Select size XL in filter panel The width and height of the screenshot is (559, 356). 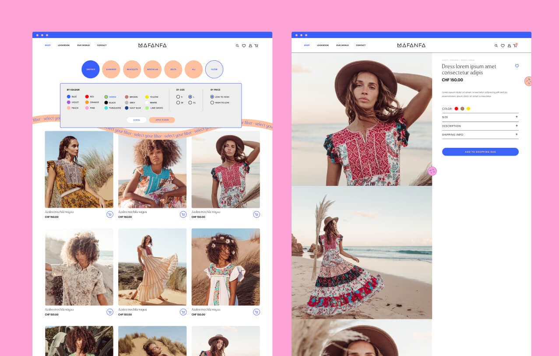(x=190, y=103)
